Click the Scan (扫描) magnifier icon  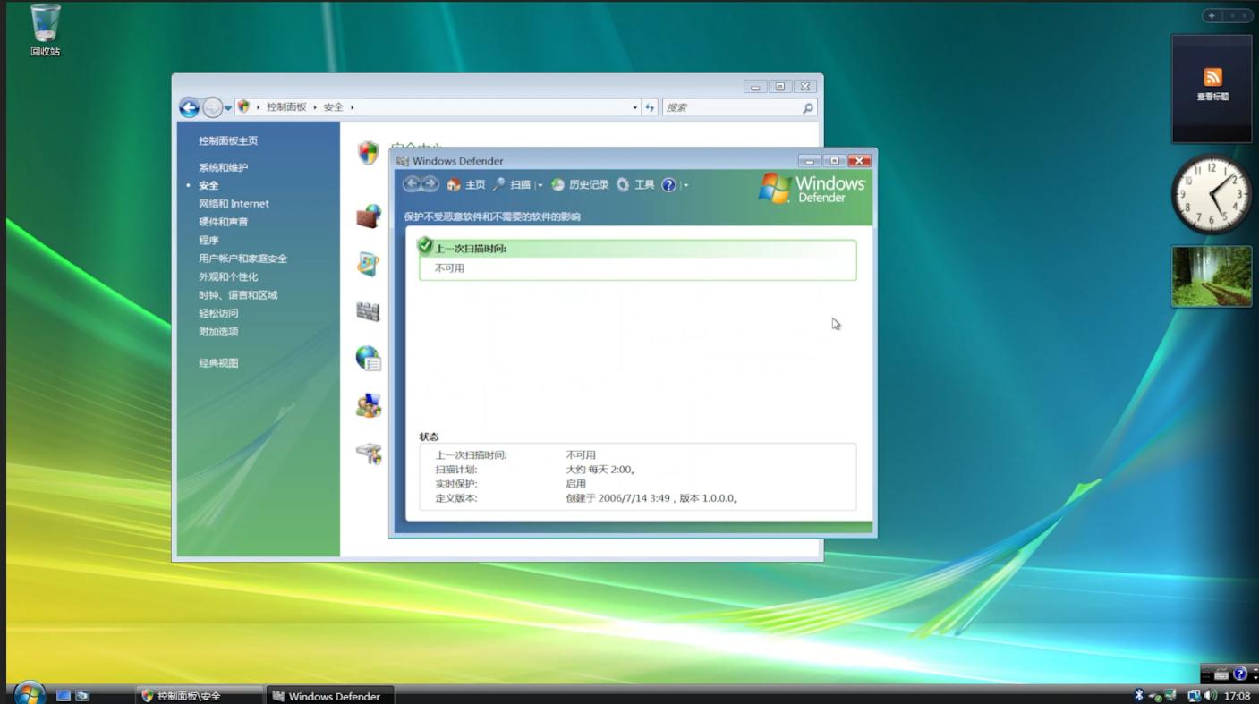499,185
